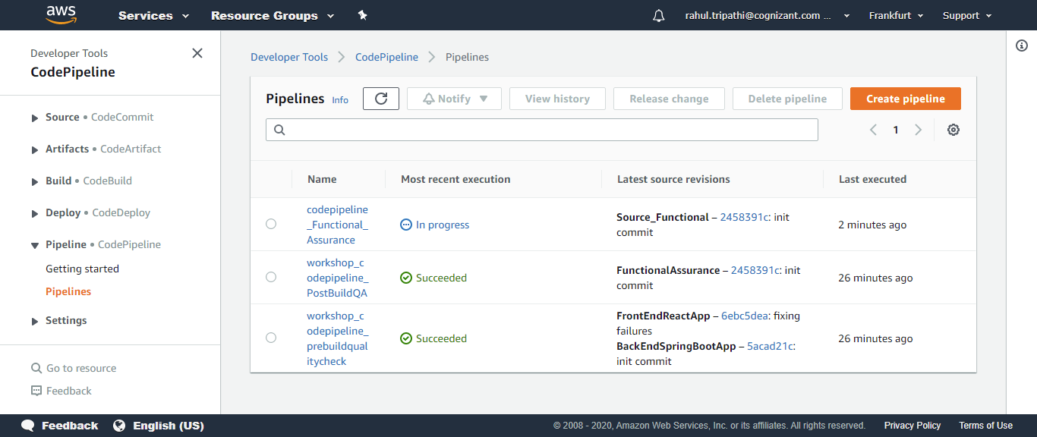
Task: Click the Developer Tools breadcrumb
Action: coord(289,57)
